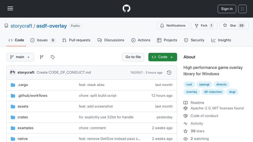Screen dimensions: 253x142
Task: Open the Create CODE_OF_CONDUCT.md commit message
Action: pos(64,73)
